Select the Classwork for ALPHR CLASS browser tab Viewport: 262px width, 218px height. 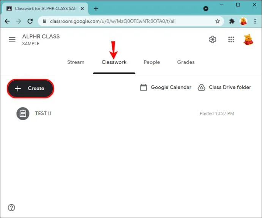click(45, 8)
